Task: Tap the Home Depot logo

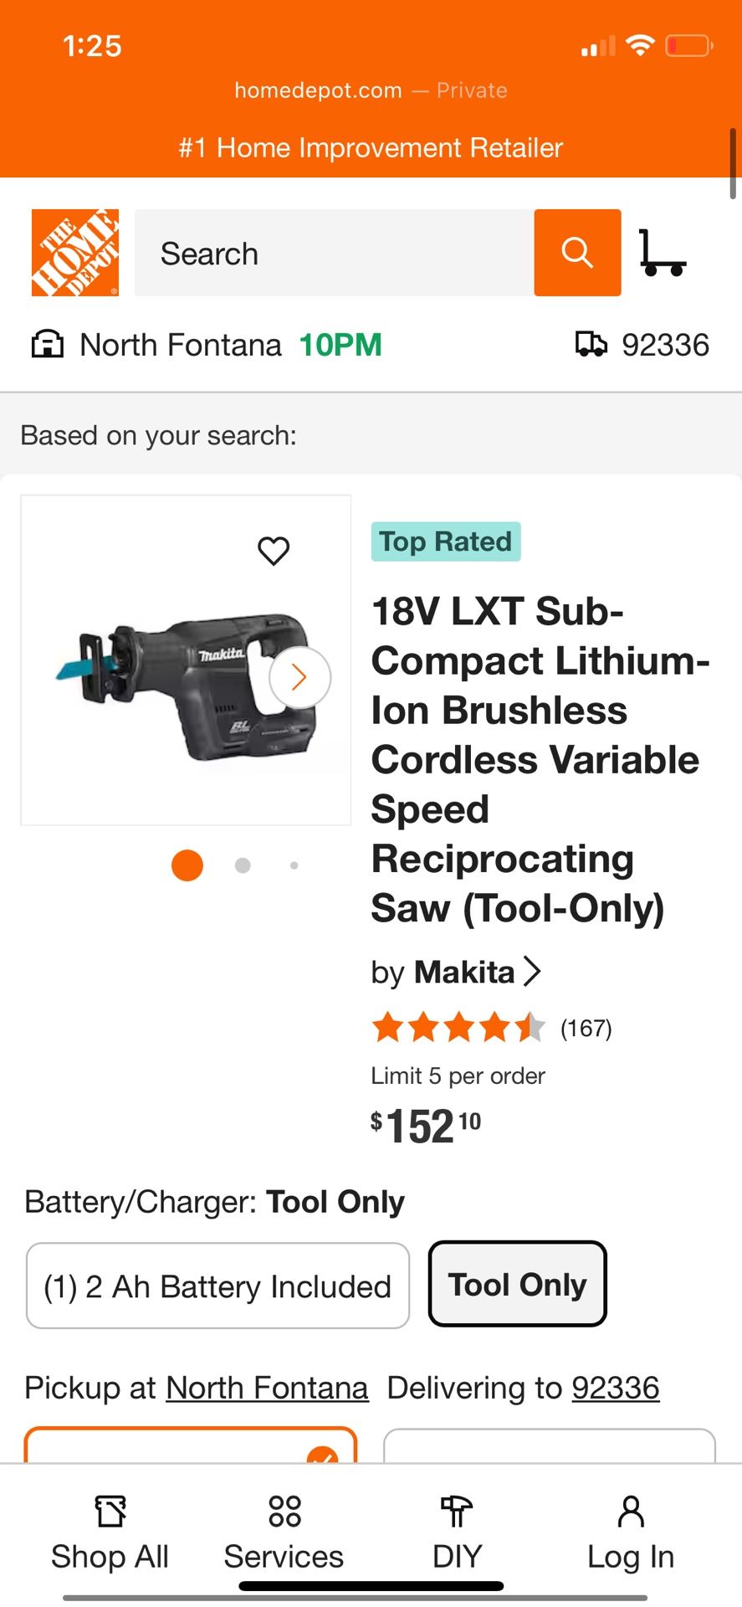Action: [74, 253]
